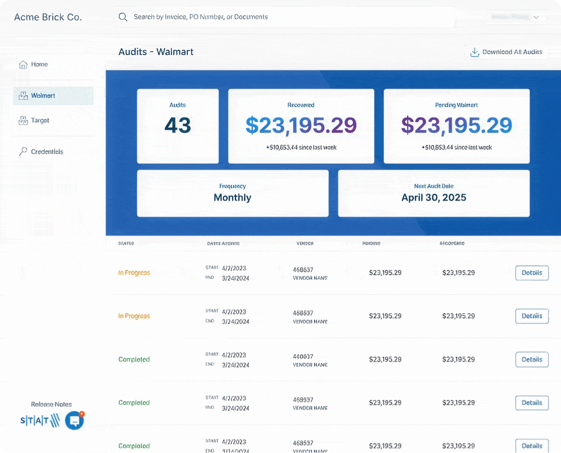Go to the Target menu item
Image resolution: width=561 pixels, height=453 pixels.
[40, 121]
